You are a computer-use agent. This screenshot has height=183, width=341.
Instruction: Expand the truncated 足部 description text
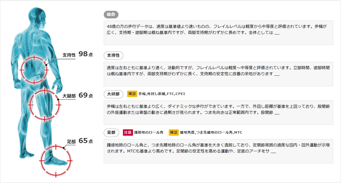[273, 152]
